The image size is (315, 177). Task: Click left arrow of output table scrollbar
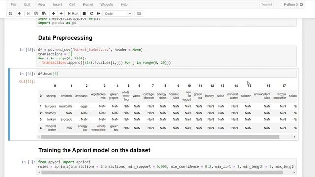coord(39,137)
